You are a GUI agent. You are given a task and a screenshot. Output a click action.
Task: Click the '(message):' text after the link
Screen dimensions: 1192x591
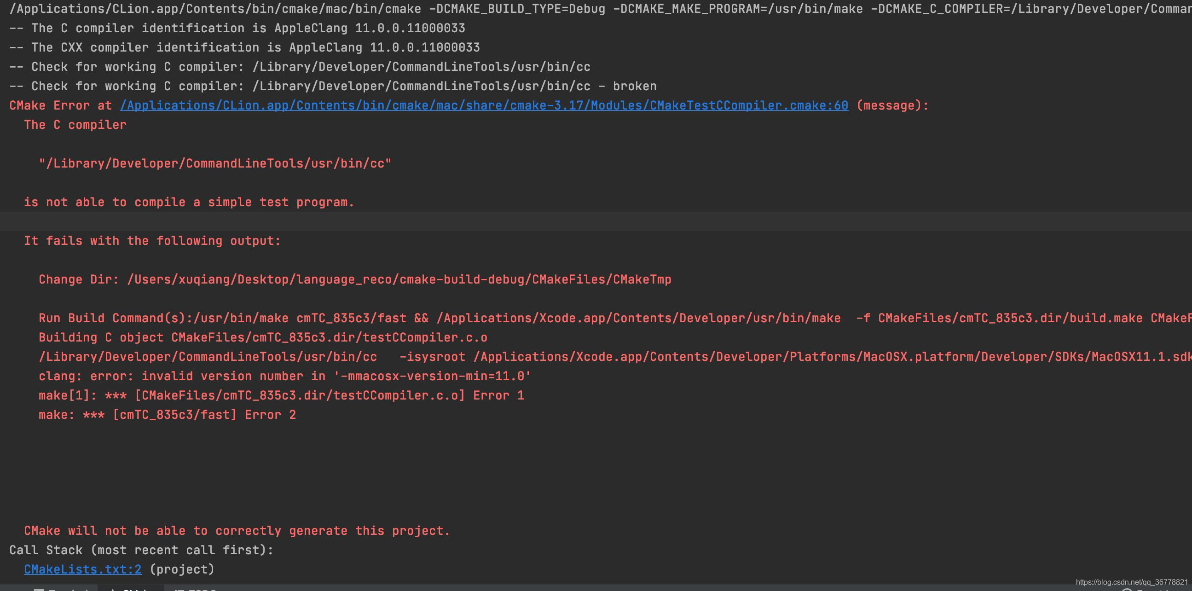coord(892,105)
